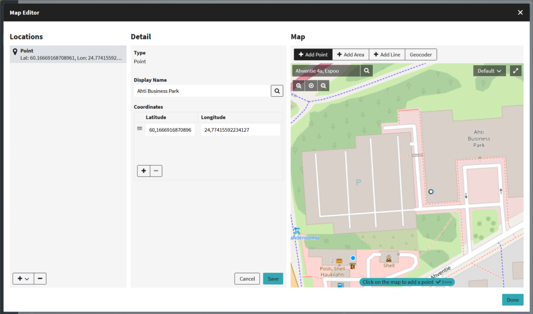Zoom in on the map
533x314 pixels.
tap(299, 85)
